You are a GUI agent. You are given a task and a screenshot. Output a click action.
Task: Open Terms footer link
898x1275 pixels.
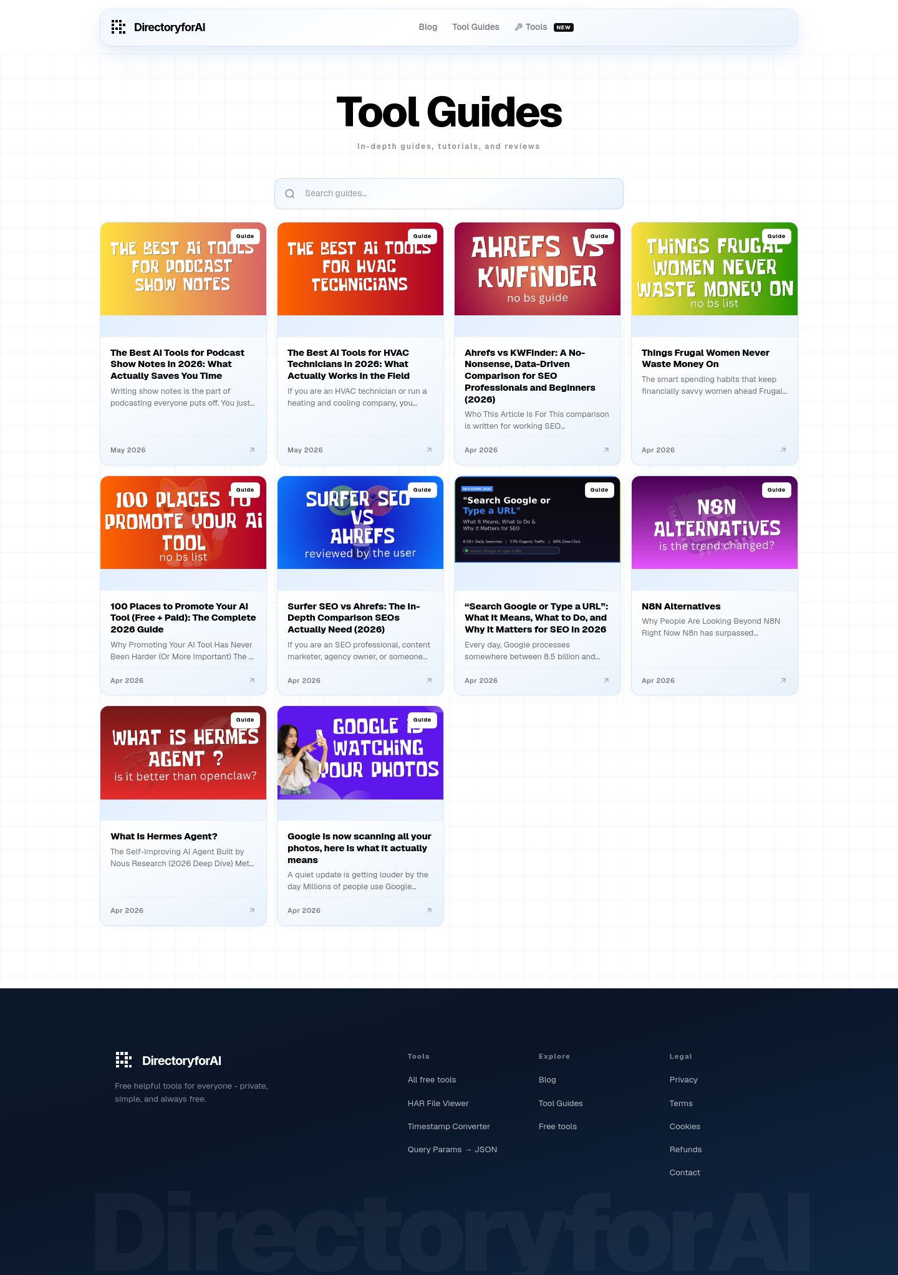click(x=681, y=1103)
